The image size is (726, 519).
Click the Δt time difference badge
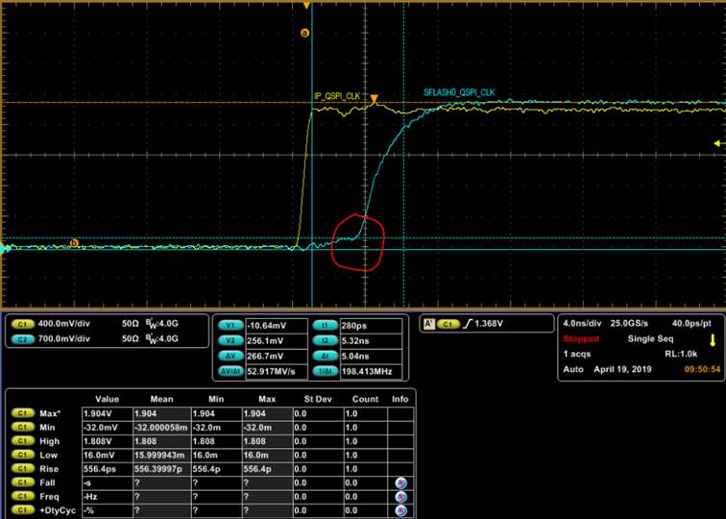pyautogui.click(x=326, y=356)
